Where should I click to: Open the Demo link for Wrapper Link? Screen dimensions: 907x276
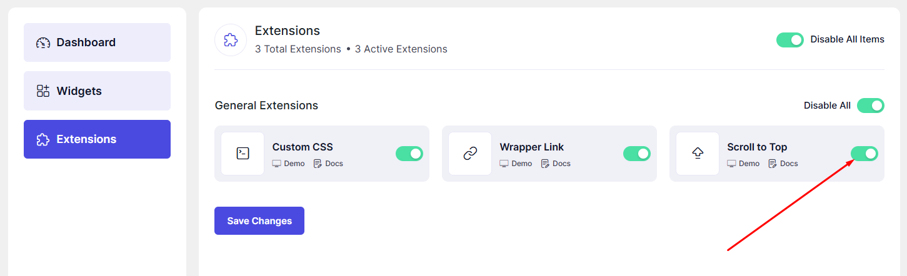(516, 164)
